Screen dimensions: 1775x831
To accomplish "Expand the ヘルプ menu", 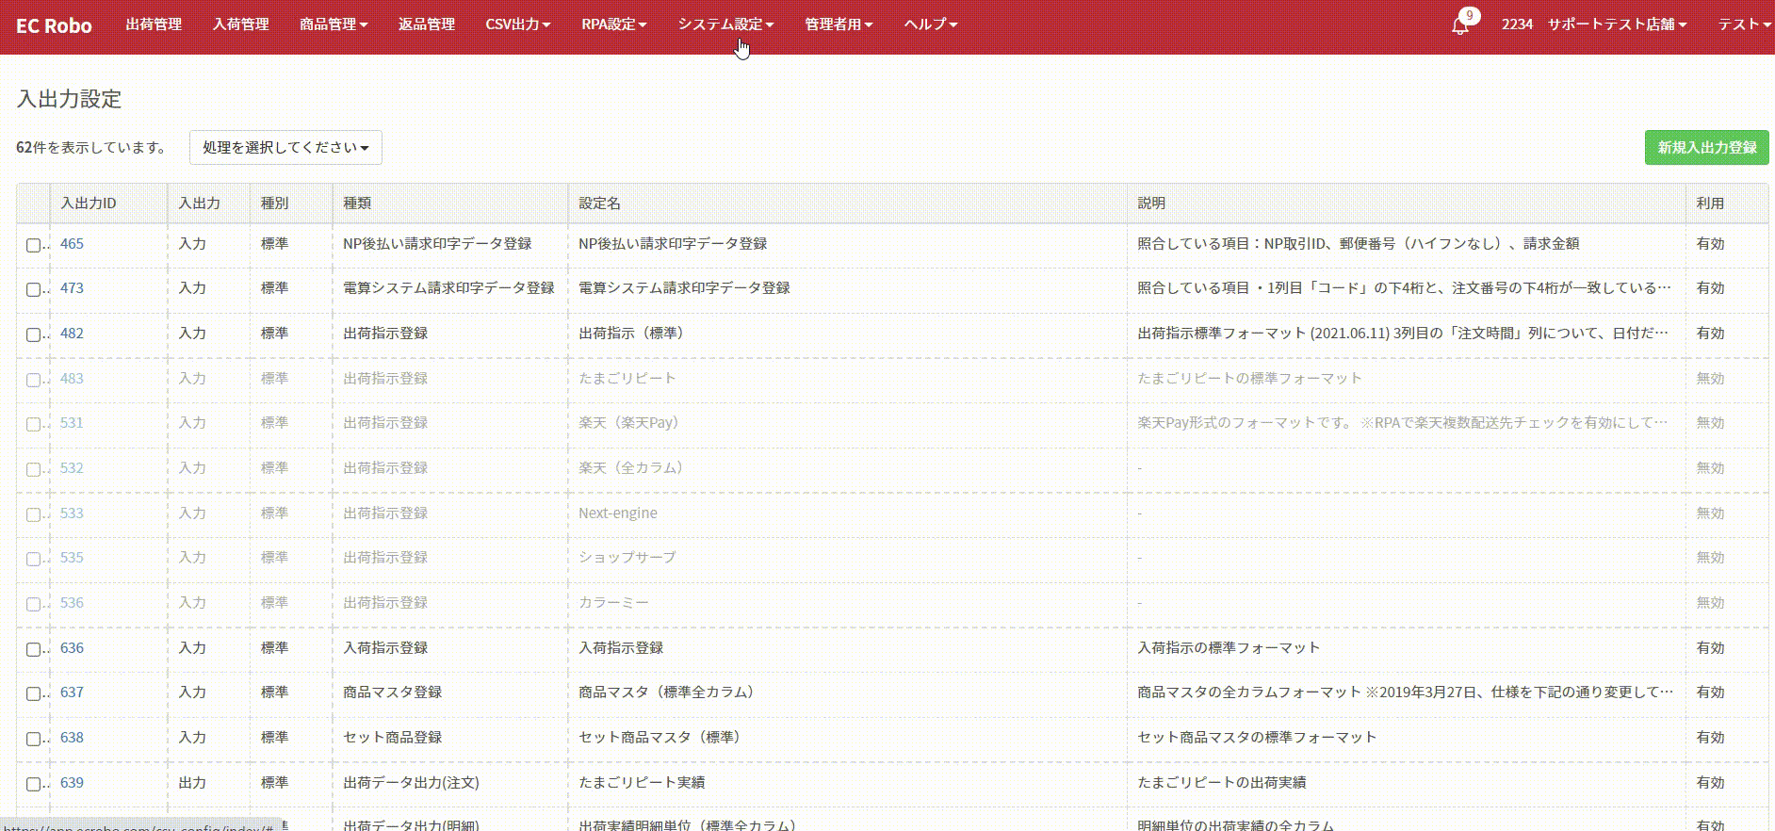I will pos(931,24).
